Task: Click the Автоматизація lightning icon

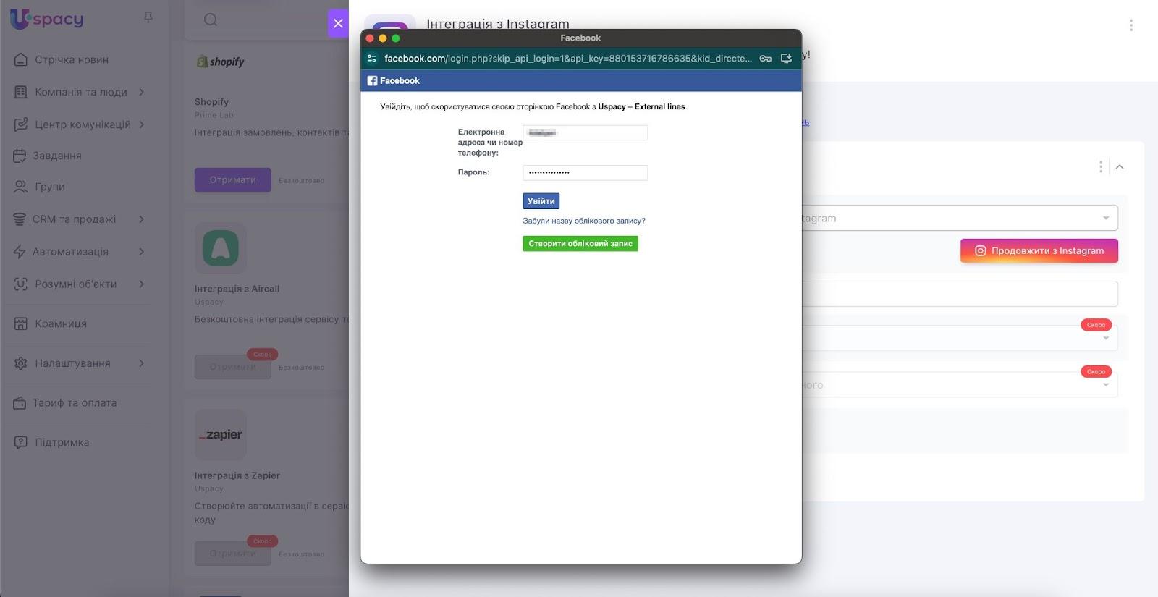Action: click(20, 252)
